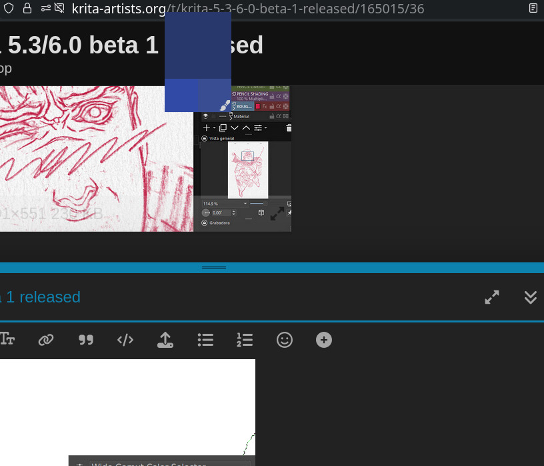
Task: Click the krita-artists.org URL address field
Action: [248, 8]
